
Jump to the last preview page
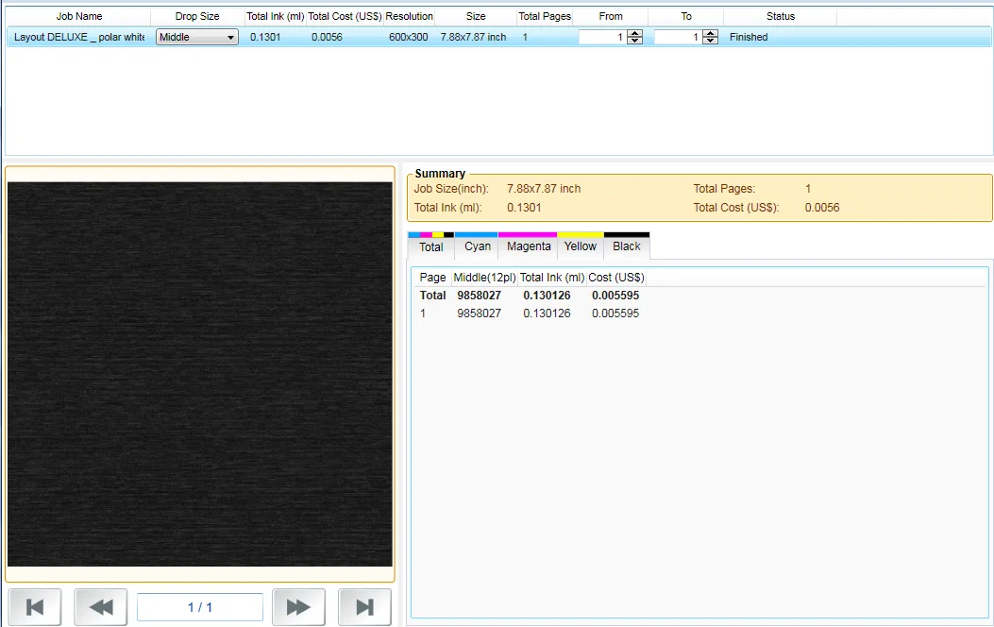coord(364,607)
